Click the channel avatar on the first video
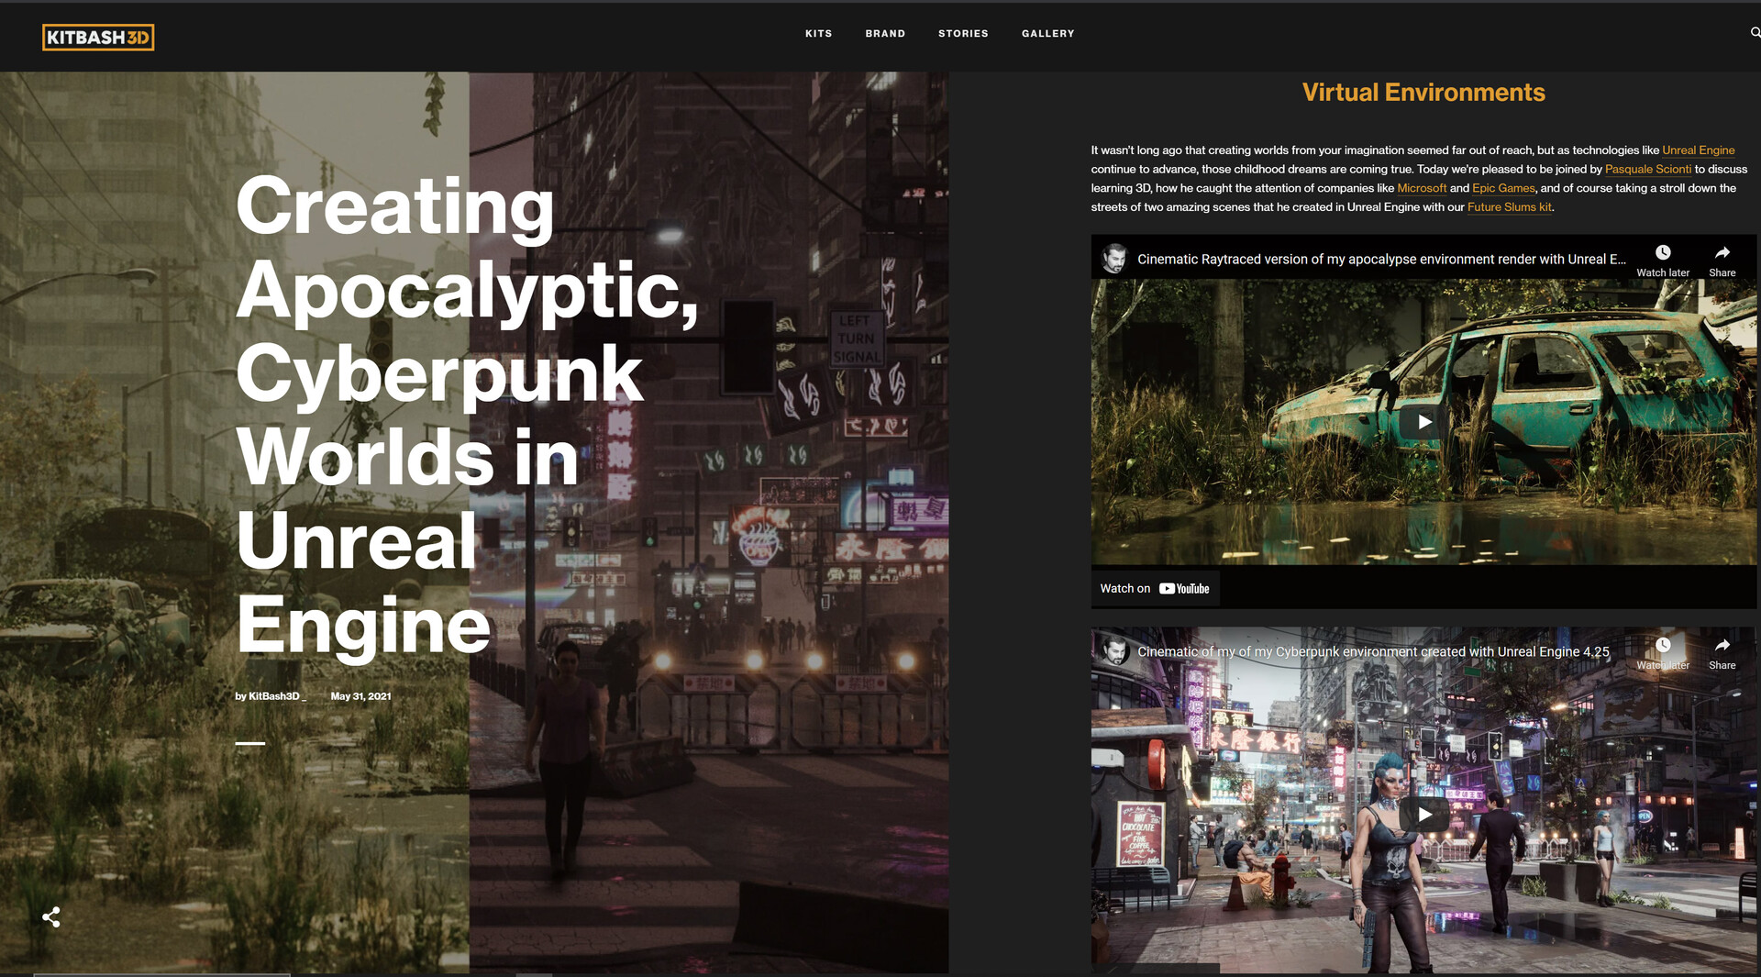Image resolution: width=1761 pixels, height=977 pixels. [1116, 258]
